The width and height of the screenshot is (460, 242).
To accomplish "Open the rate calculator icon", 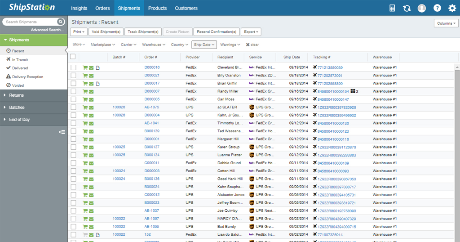I will tap(392, 8).
